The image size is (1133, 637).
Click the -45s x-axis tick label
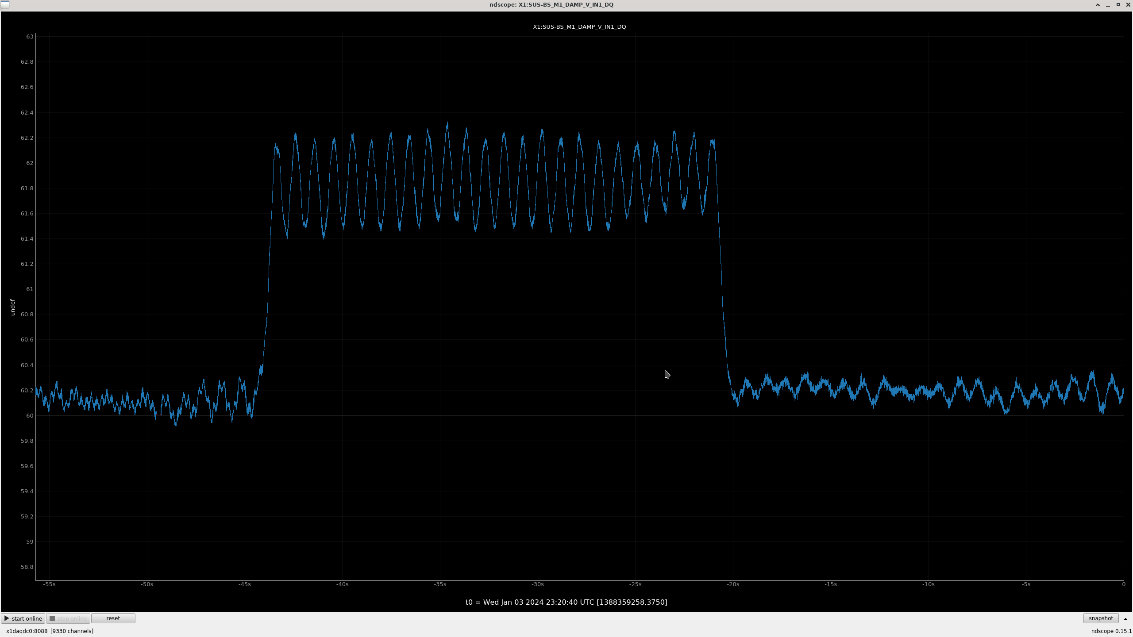tap(245, 584)
